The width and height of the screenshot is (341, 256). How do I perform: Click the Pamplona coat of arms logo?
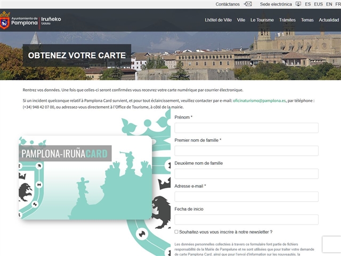click(5, 20)
